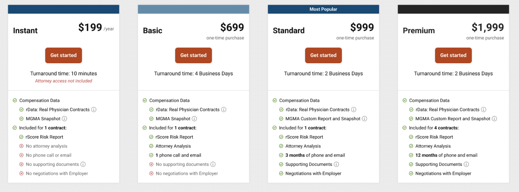The height and width of the screenshot is (192, 519).
Task: Click info icon next to Basic No supporting documents
Action: (213, 164)
